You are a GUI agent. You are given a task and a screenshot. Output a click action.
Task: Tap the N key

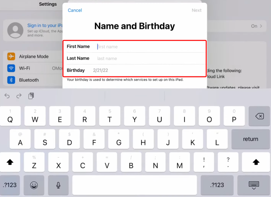155,162
